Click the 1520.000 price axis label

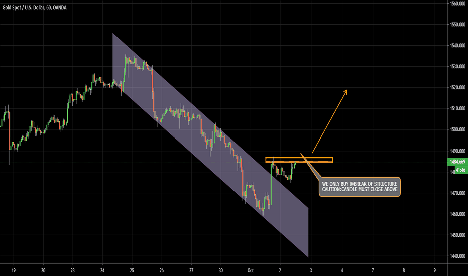pyautogui.click(x=457, y=88)
